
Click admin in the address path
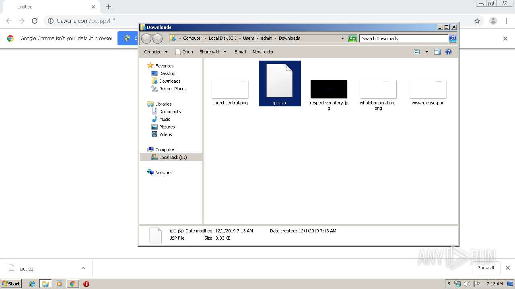click(266, 39)
